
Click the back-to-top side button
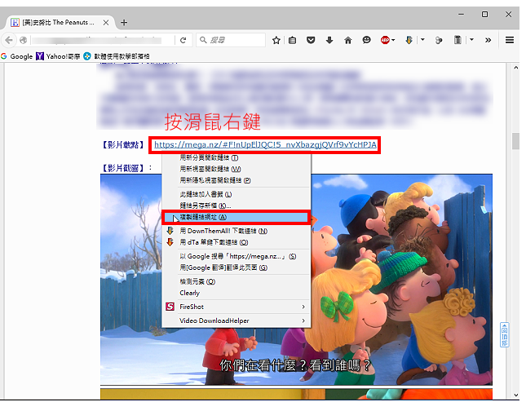point(505,334)
